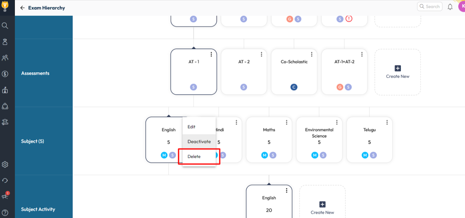Click the notification bell in the top bar
The image size is (465, 218).
tap(450, 6)
